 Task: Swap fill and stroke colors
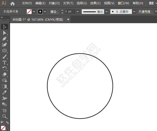click(x=7, y=123)
